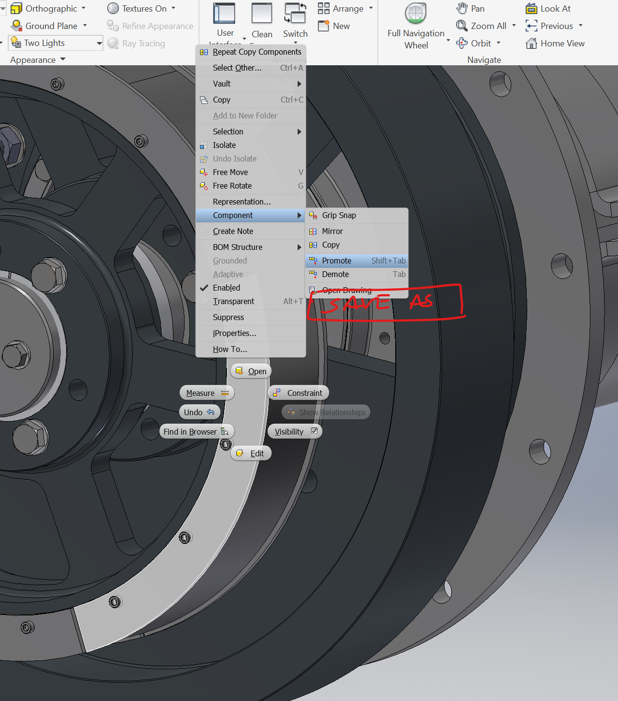
Task: Click the Mirror component icon
Action: pyautogui.click(x=313, y=231)
